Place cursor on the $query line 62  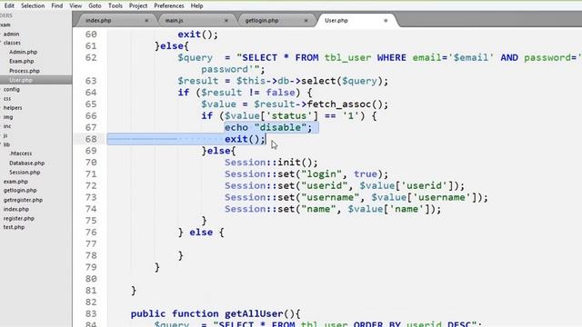[x=379, y=58]
